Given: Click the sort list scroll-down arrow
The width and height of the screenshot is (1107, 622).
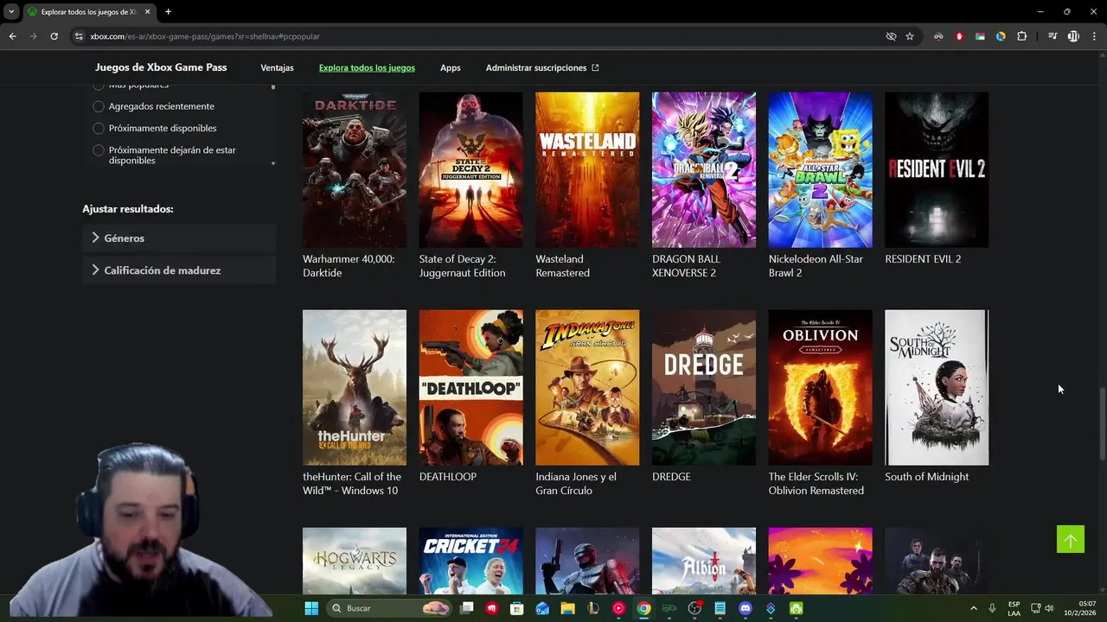Looking at the screenshot, I should click(273, 163).
